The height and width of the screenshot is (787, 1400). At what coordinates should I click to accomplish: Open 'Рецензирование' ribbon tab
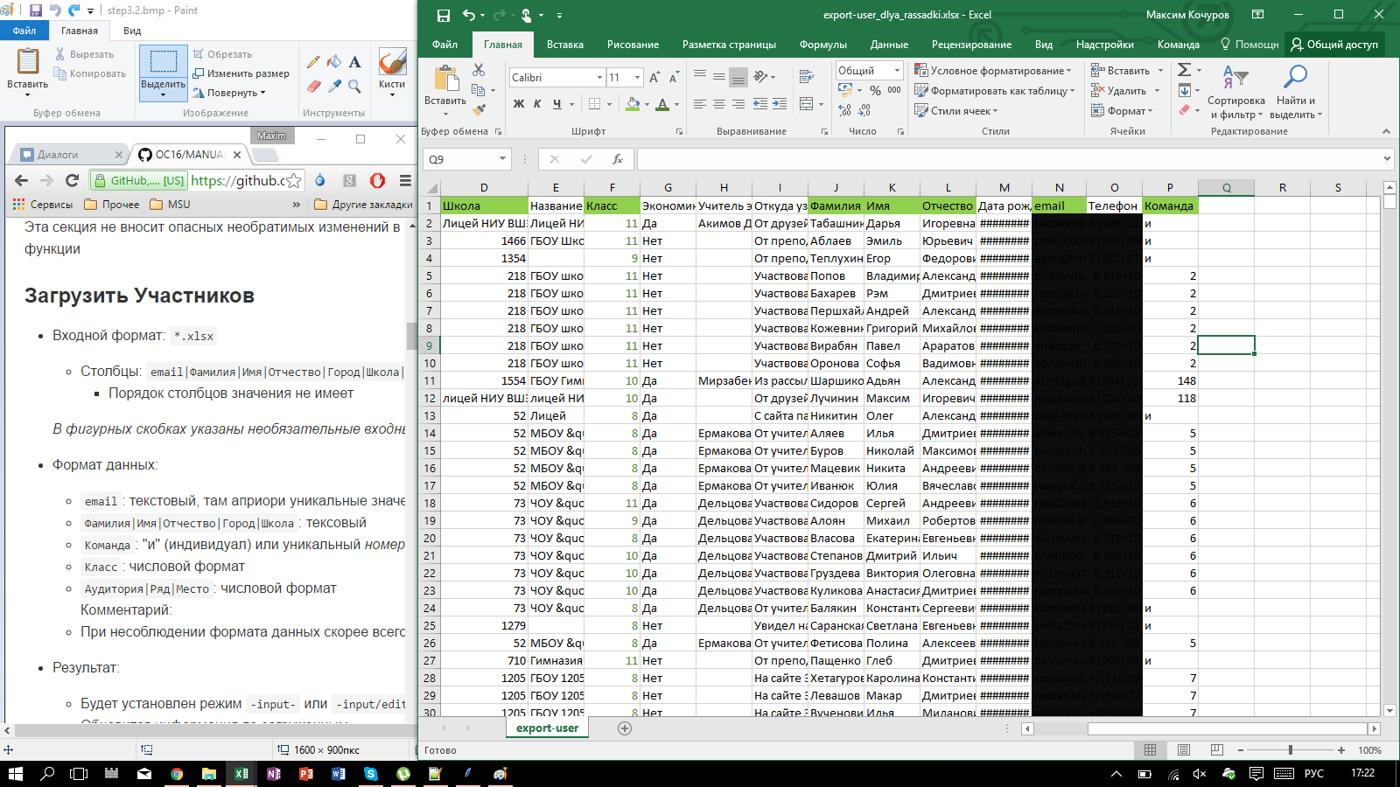971,45
